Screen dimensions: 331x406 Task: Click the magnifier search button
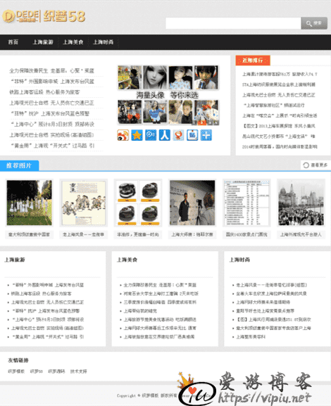coord(314,23)
